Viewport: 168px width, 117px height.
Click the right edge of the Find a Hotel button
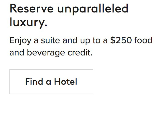click(93, 82)
